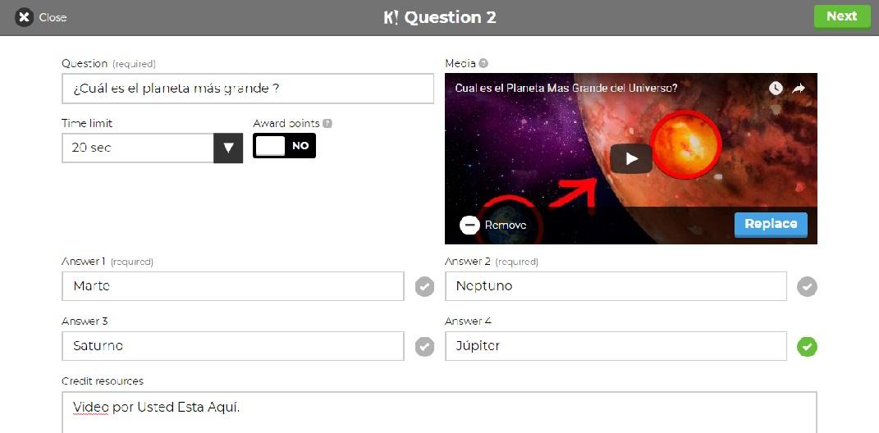This screenshot has height=433, width=879.
Task: Click the video Share arrow icon
Action: pos(799,88)
